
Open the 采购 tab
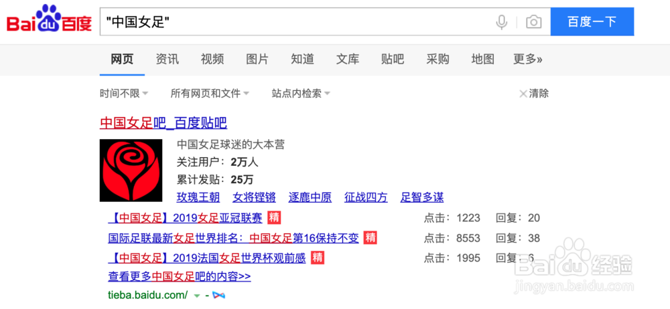pyautogui.click(x=438, y=59)
